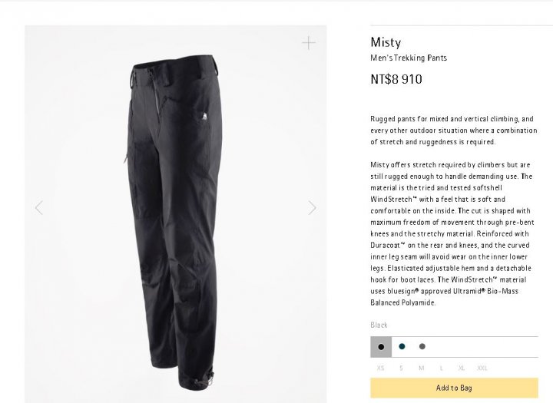Select the dark teal color swatch
Viewport: 553px width, 403px height.
click(402, 347)
